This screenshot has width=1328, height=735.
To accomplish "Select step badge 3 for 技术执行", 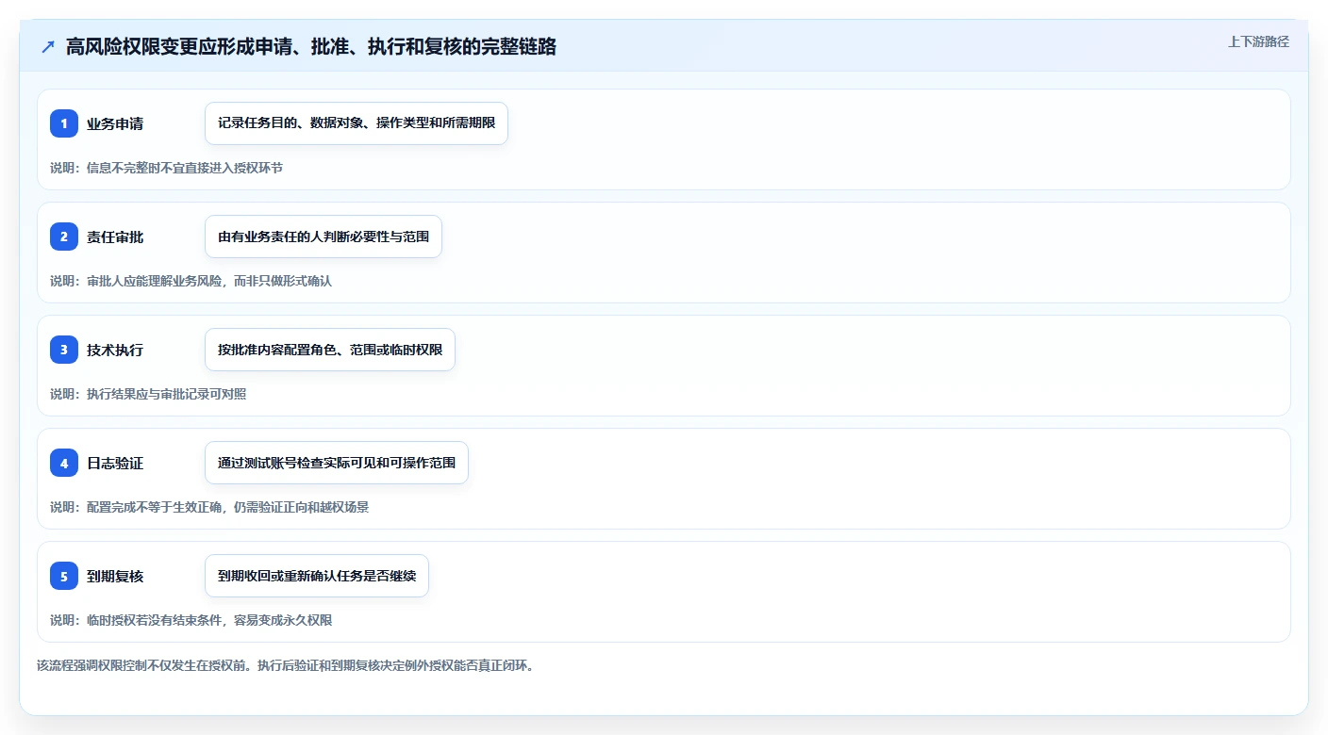I will [64, 350].
